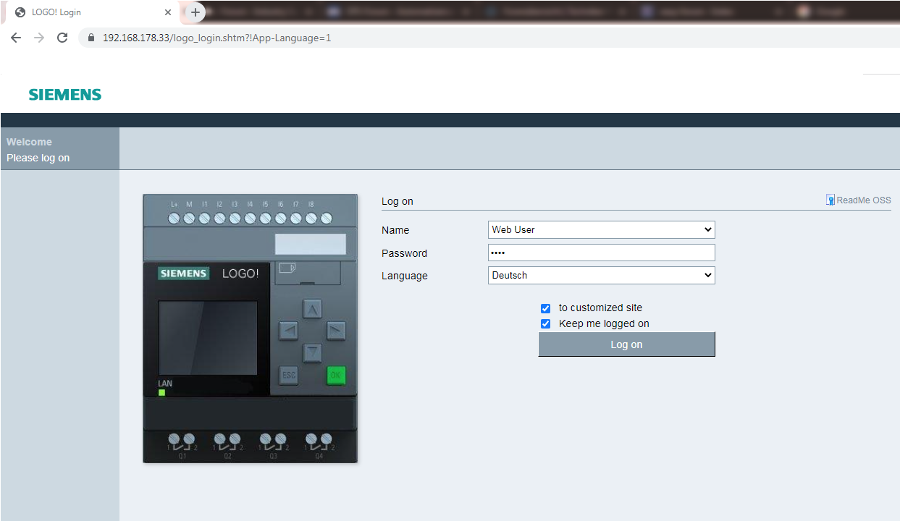900x521 pixels.
Task: Click the 'Keep me logged on' label text
Action: [604, 323]
